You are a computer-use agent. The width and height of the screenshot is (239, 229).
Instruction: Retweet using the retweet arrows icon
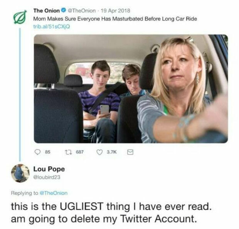coord(68,152)
